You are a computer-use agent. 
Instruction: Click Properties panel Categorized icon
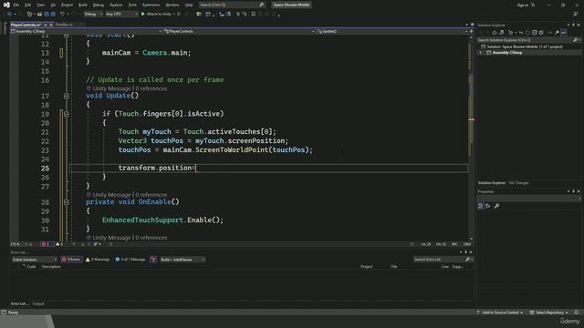tap(481, 206)
